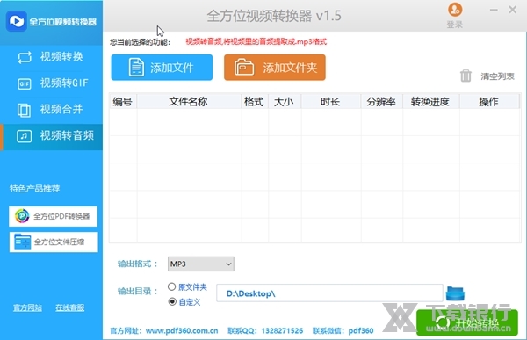Click the 大小 column header
Image resolution: width=527 pixels, height=340 pixels.
[284, 102]
